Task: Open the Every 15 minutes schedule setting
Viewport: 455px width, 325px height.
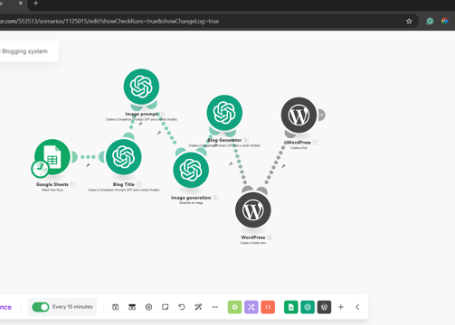Action: pos(72,307)
